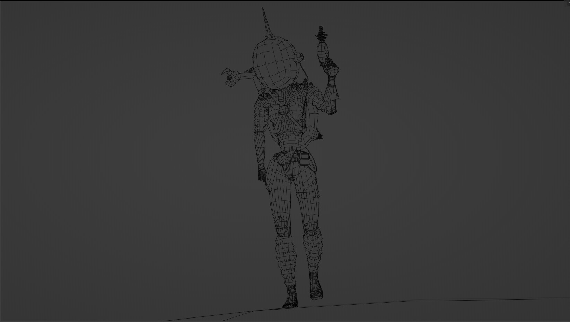
Task: Select the round belt buckle sphere
Action: pos(282,159)
